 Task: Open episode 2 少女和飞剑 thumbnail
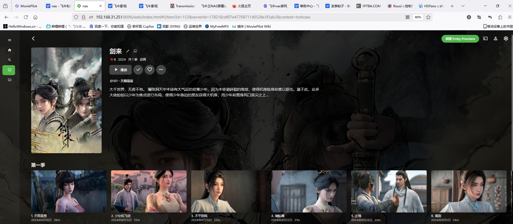click(149, 191)
